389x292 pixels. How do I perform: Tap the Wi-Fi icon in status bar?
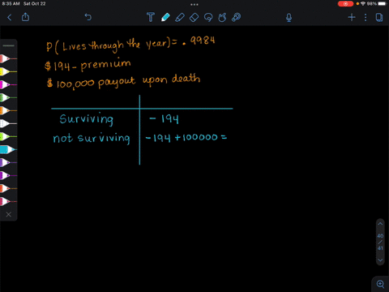363,4
